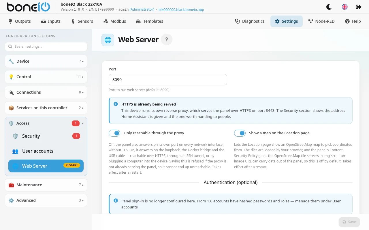Screen dimensions: 369x230
Task: Click the boneIO logo
Action: click(x=28, y=7)
